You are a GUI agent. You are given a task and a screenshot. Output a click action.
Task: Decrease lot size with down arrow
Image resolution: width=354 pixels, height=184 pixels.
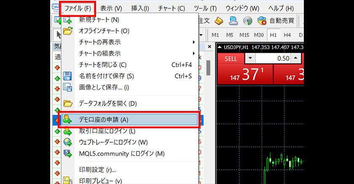tap(250, 58)
